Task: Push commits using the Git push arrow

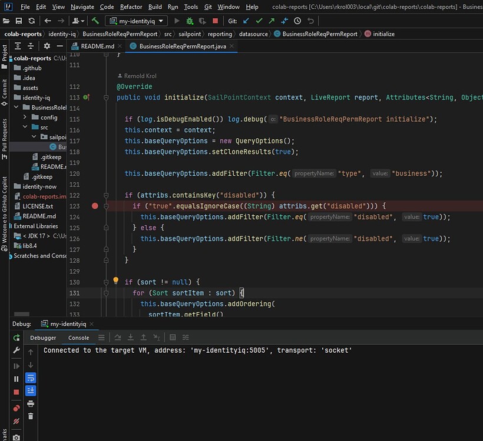Action: click(273, 21)
